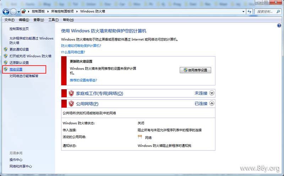Click the 使用推荐设置 button
284x176 pixels.
click(196, 70)
